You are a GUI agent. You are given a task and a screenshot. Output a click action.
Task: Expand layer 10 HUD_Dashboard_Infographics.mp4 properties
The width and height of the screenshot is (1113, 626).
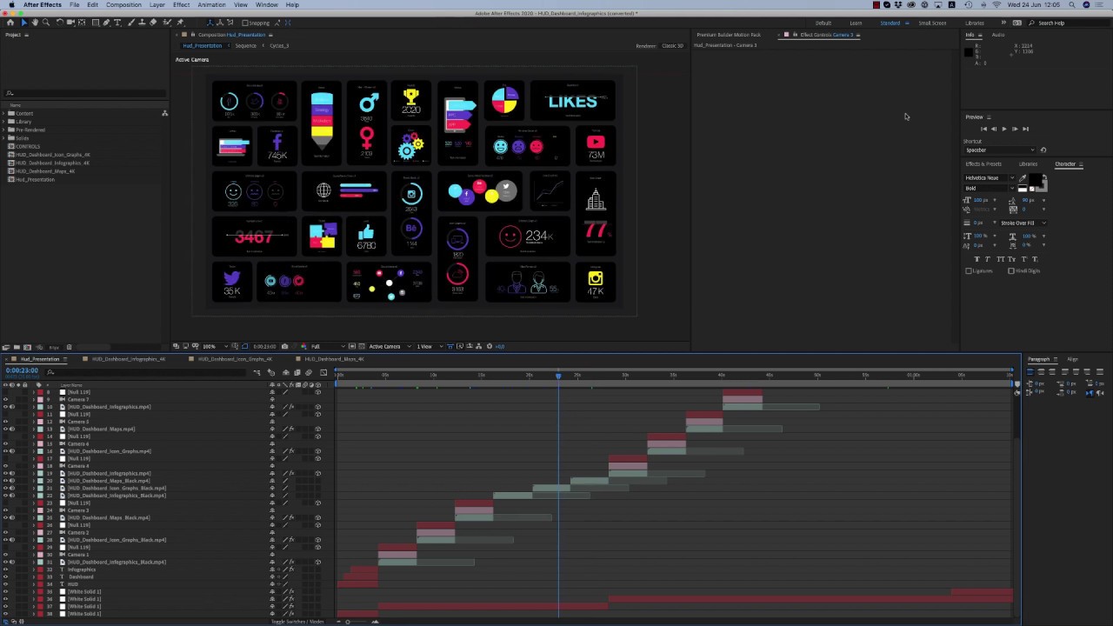click(34, 407)
